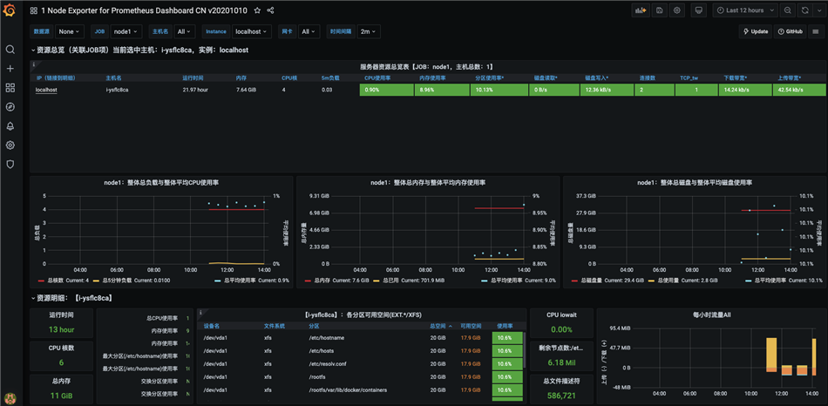Open the 网卡 All dropdown
The height and width of the screenshot is (406, 828).
coord(309,31)
